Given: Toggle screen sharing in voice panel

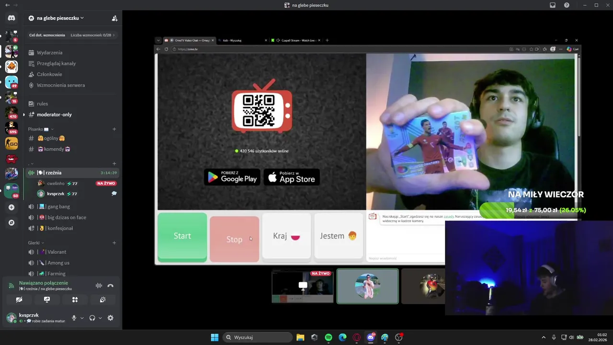Looking at the screenshot, I should click(x=47, y=299).
